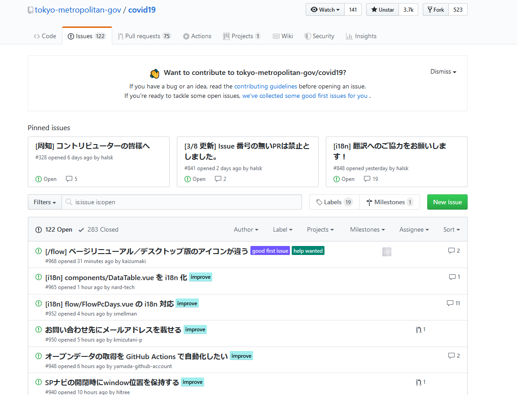The image size is (517, 395).
Task: Click the comment icon on pinned issue #328
Action: (69, 179)
